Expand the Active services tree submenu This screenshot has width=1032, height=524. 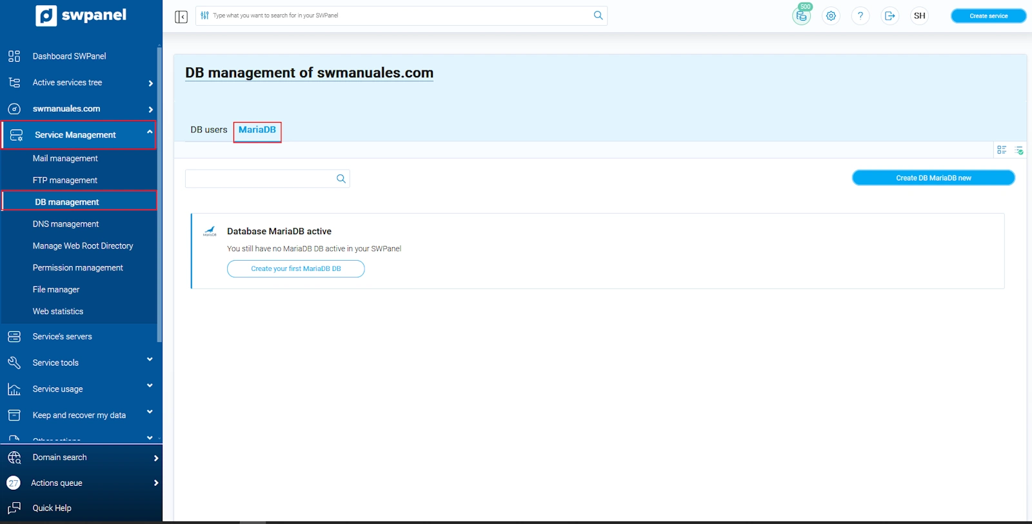coord(150,83)
